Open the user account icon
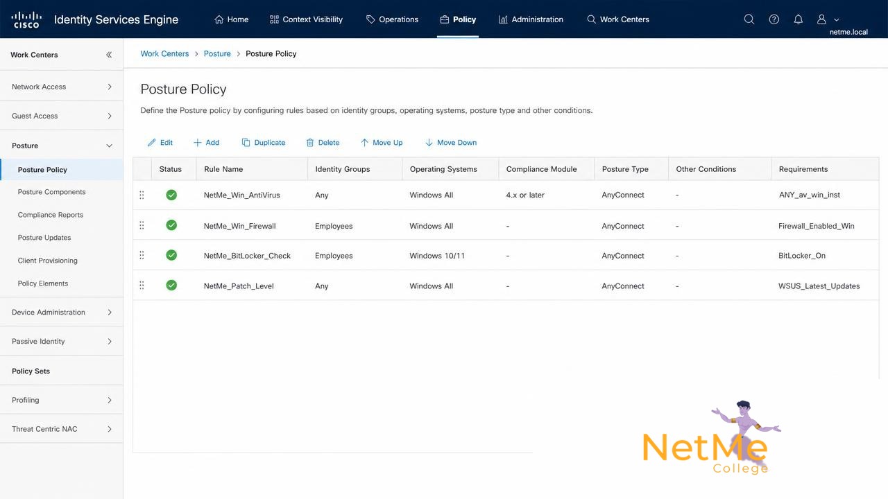 pyautogui.click(x=822, y=19)
